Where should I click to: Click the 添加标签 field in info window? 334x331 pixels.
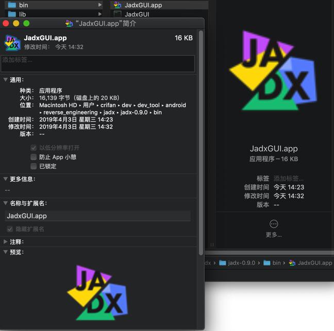pos(98,63)
